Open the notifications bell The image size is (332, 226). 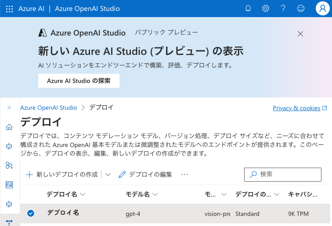[248, 8]
